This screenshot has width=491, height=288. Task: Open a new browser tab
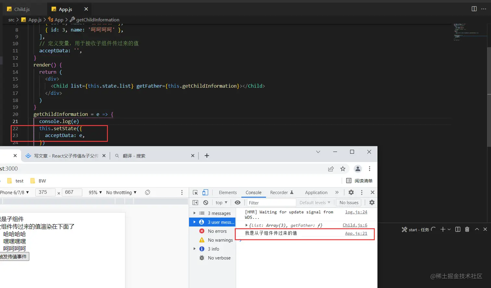point(207,156)
